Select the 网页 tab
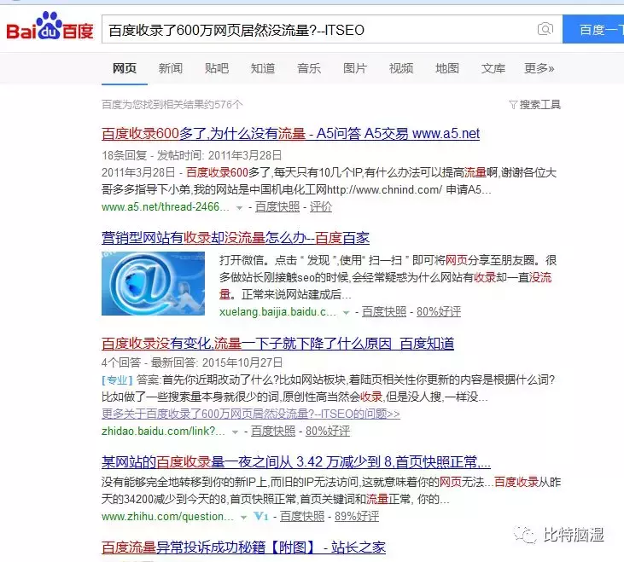 pos(124,68)
